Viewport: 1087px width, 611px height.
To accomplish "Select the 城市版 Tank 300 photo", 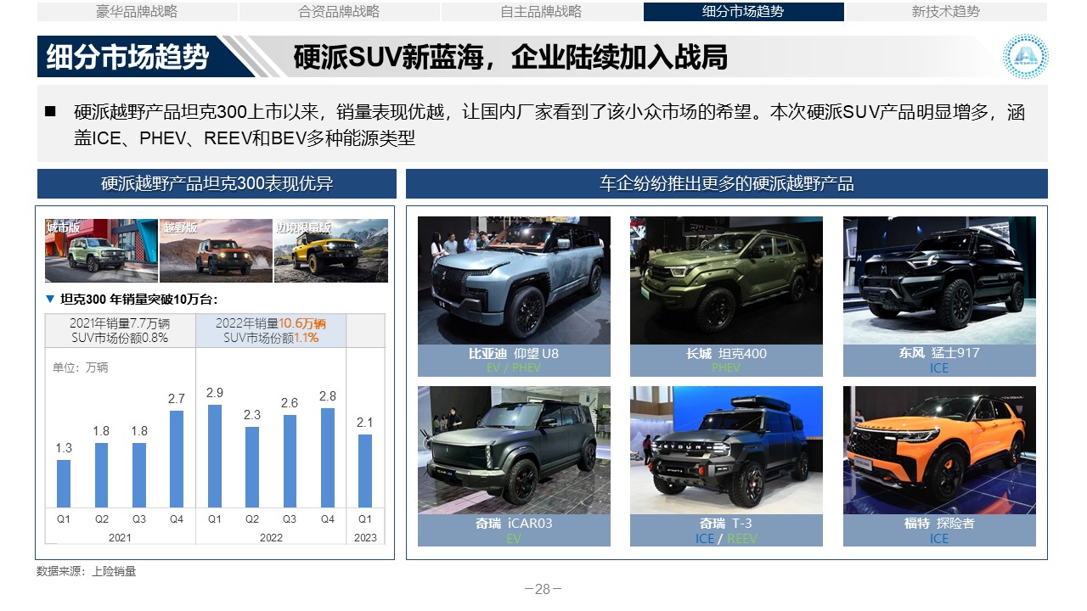I will tap(101, 250).
